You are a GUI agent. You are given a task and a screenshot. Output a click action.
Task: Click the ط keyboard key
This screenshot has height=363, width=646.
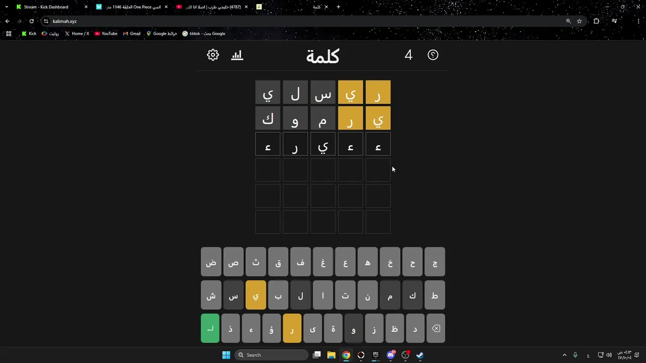click(435, 295)
